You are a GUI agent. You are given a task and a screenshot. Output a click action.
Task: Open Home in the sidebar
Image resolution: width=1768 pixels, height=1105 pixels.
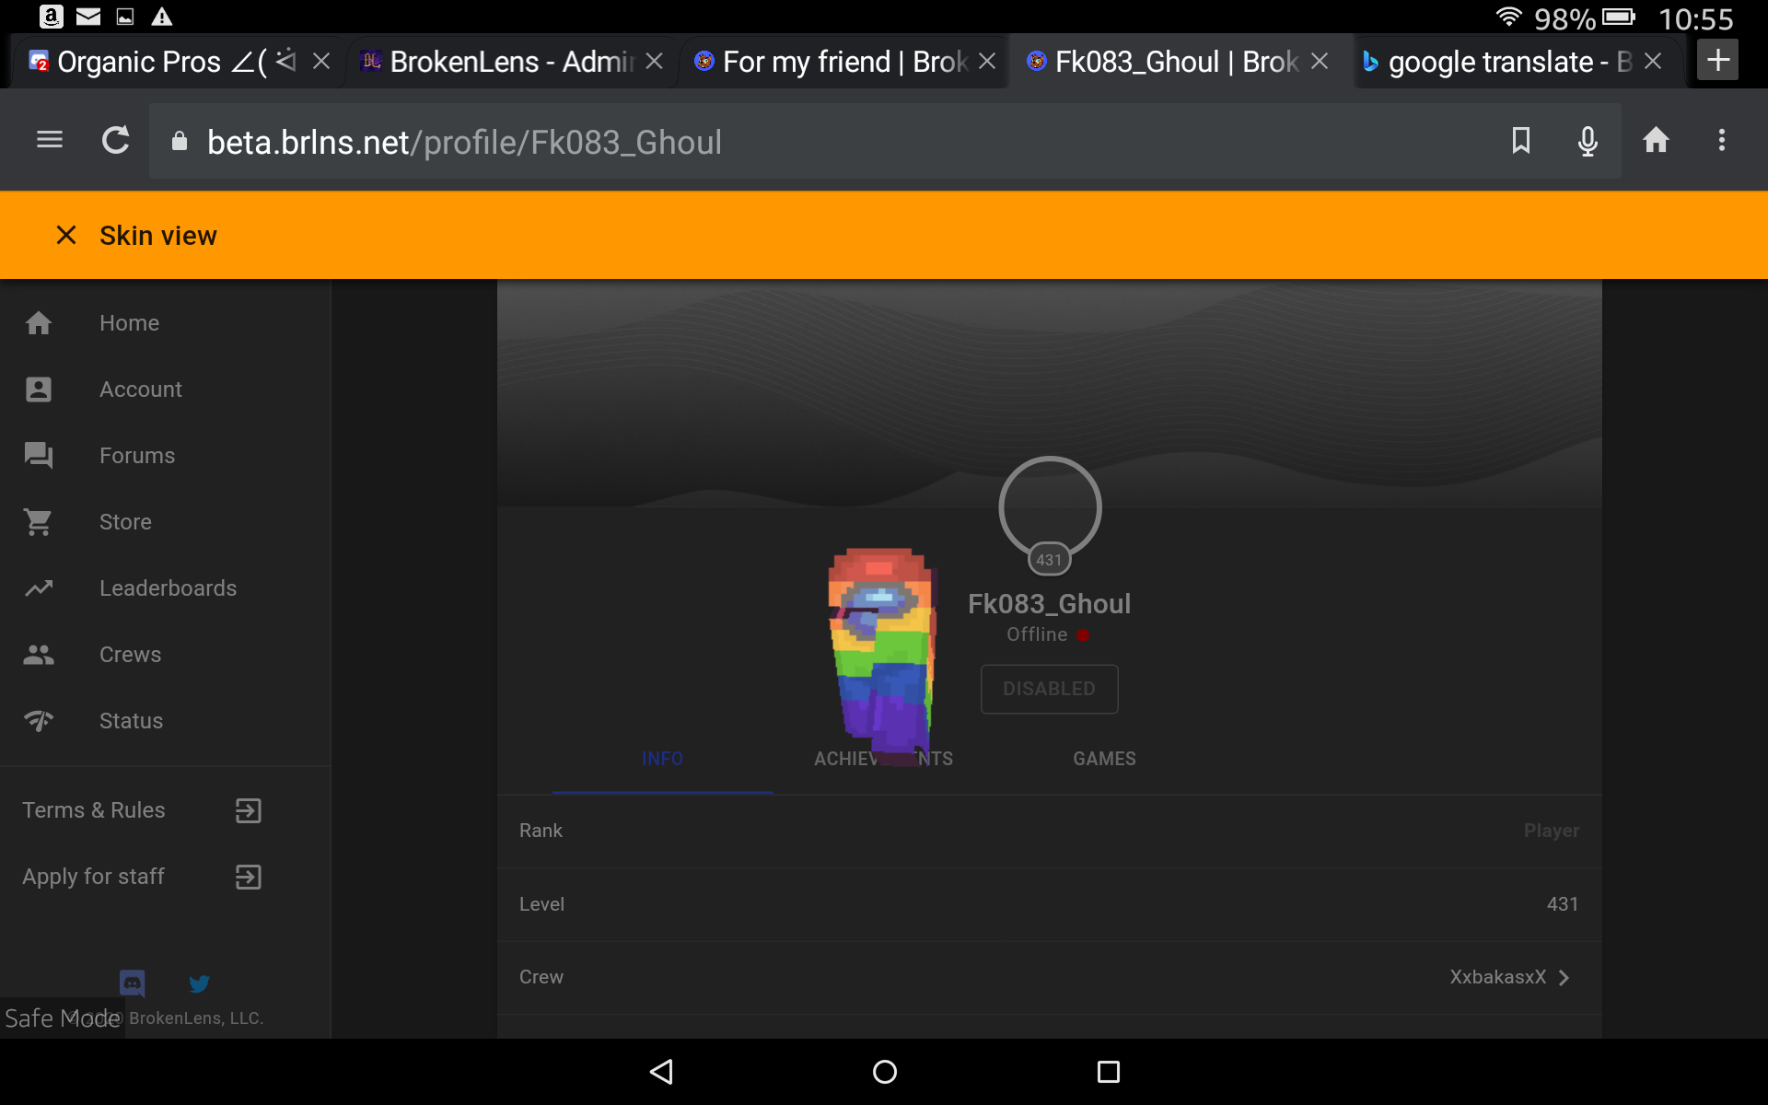[166, 323]
